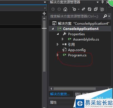This screenshot has height=108, width=113.
Task: Collapse the ConsoleApplication4 project node
Action: pos(53,29)
